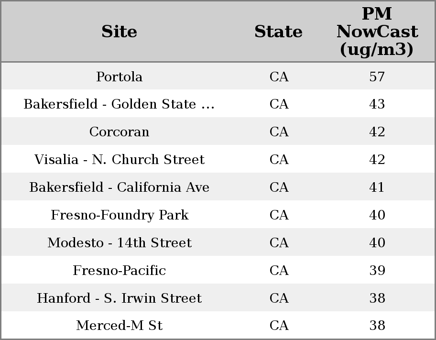
Task: Click Portola's PM NowCast value 57
Action: [377, 77]
